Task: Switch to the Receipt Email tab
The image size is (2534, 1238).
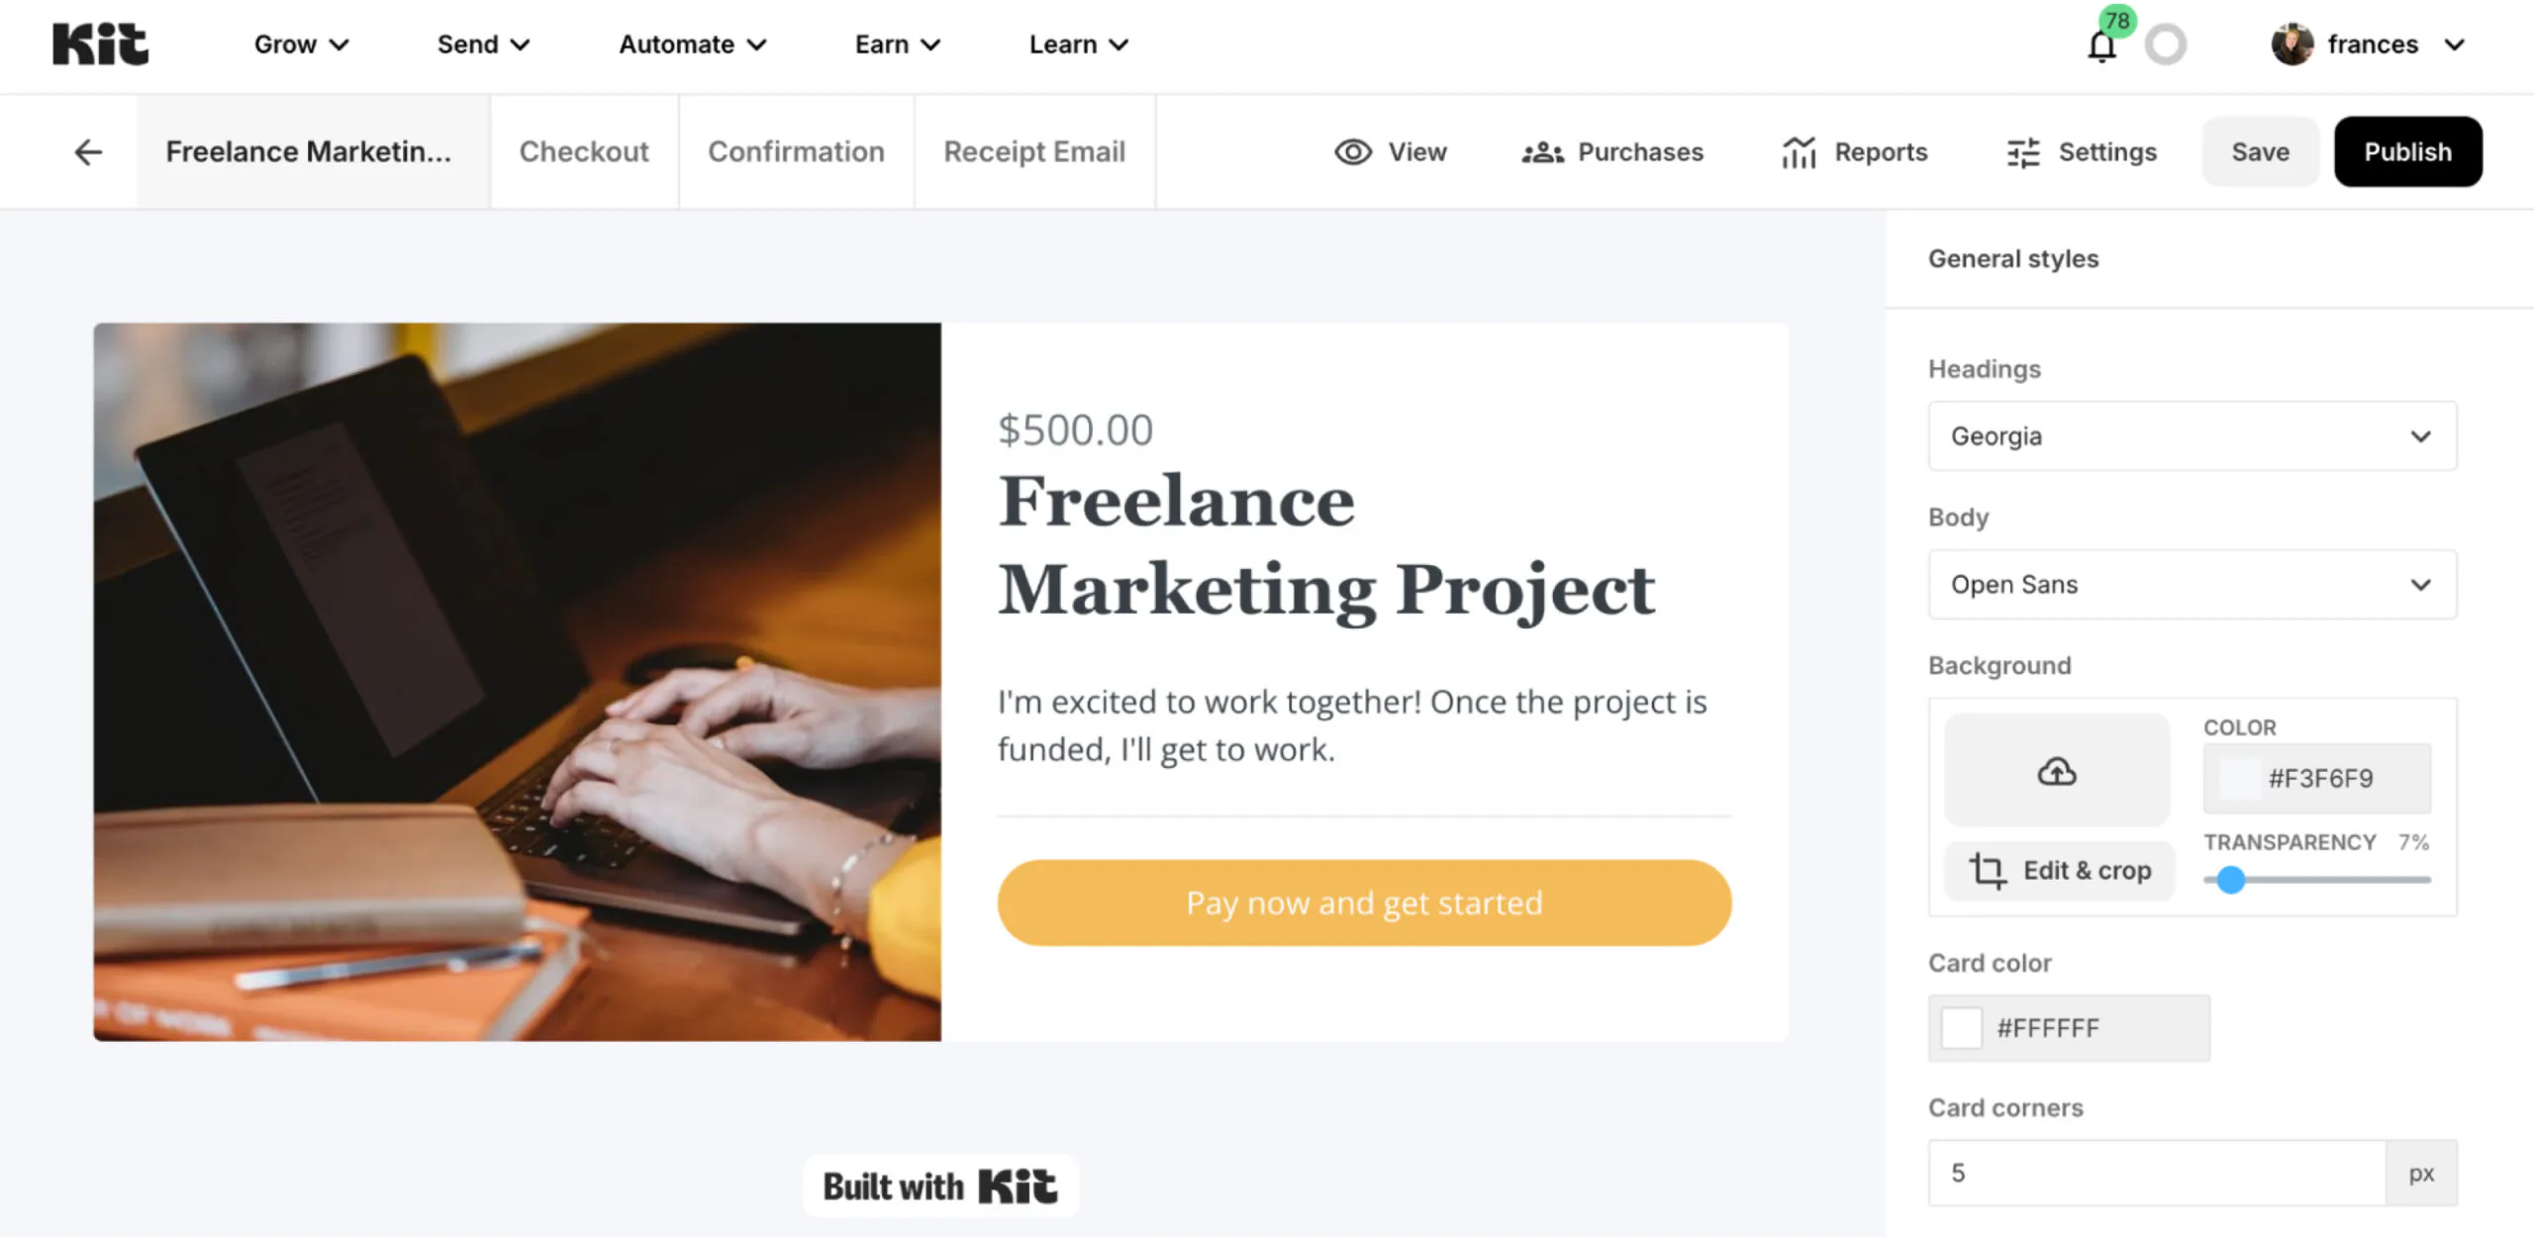Action: point(1034,151)
